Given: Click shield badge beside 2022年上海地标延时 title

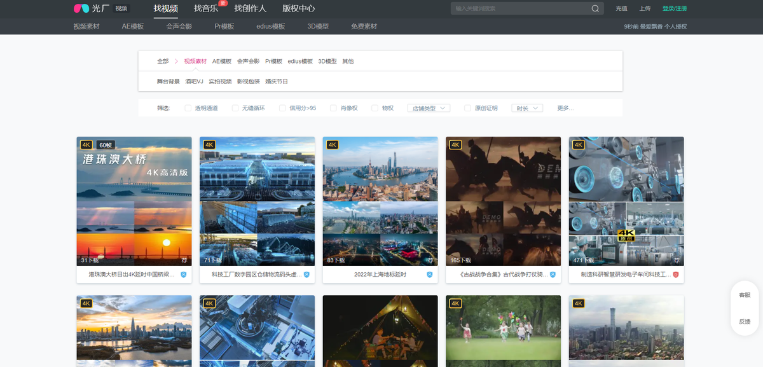Looking at the screenshot, I should pyautogui.click(x=429, y=274).
